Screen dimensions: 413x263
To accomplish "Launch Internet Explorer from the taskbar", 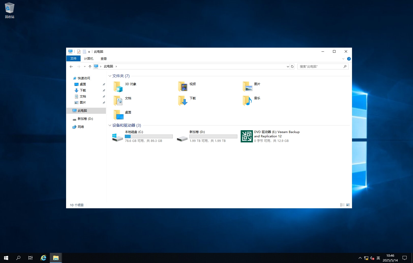I will coord(43,258).
